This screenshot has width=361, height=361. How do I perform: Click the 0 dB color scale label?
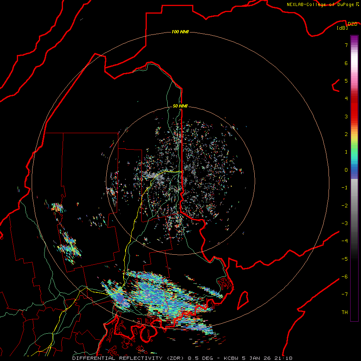pos(346,170)
